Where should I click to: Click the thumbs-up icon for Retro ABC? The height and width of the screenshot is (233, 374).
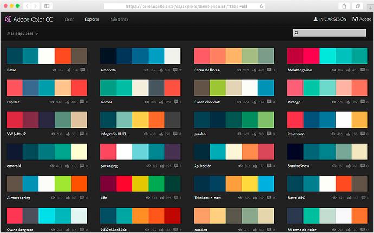pos(350,198)
